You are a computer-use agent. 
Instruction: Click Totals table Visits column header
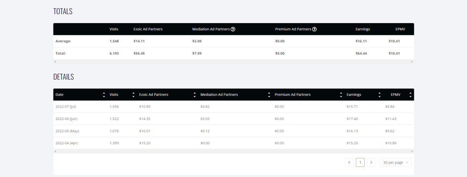point(114,29)
